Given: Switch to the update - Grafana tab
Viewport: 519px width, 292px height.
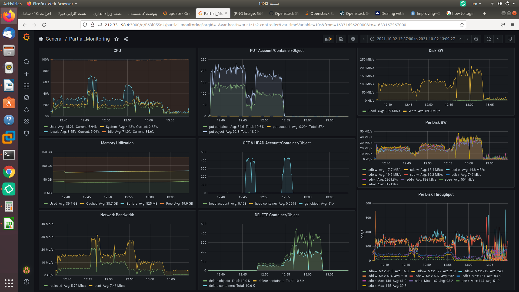Looking at the screenshot, I should point(178,13).
